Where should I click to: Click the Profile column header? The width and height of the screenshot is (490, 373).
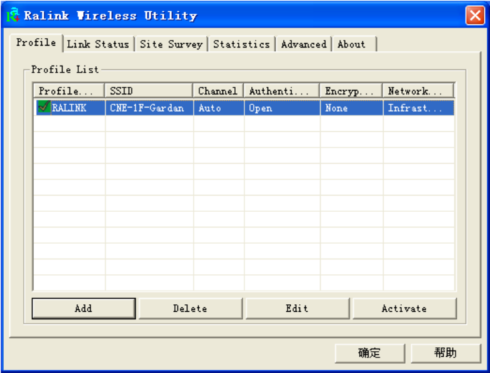(x=69, y=91)
